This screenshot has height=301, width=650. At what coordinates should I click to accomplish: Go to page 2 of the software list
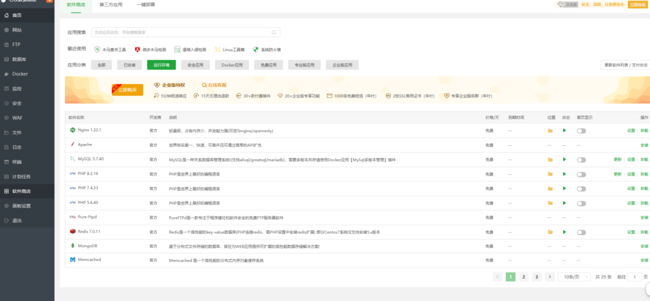tap(524, 277)
